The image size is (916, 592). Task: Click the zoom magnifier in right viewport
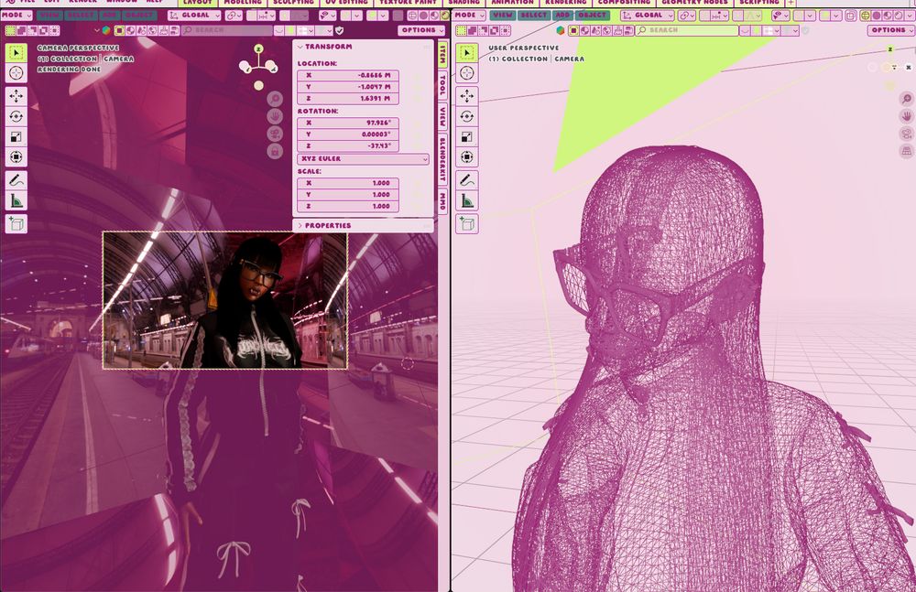[906, 99]
